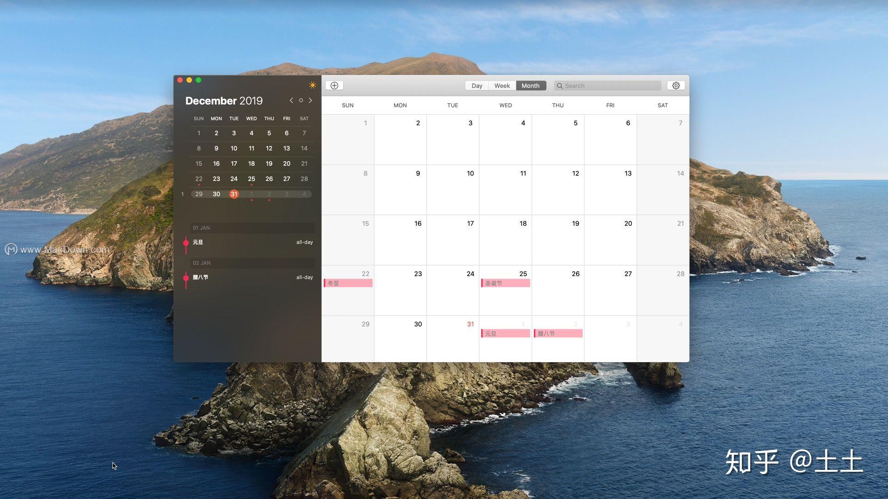
Task: Click December 25 on mini calendar
Action: [x=251, y=178]
